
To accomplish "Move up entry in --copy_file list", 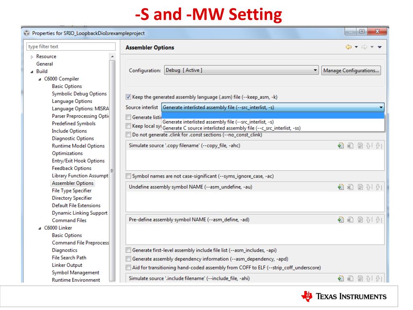I will [369, 145].
